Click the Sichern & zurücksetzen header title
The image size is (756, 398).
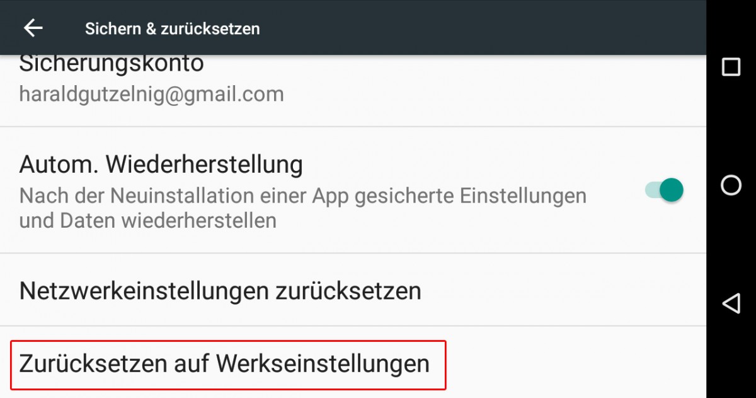[173, 28]
